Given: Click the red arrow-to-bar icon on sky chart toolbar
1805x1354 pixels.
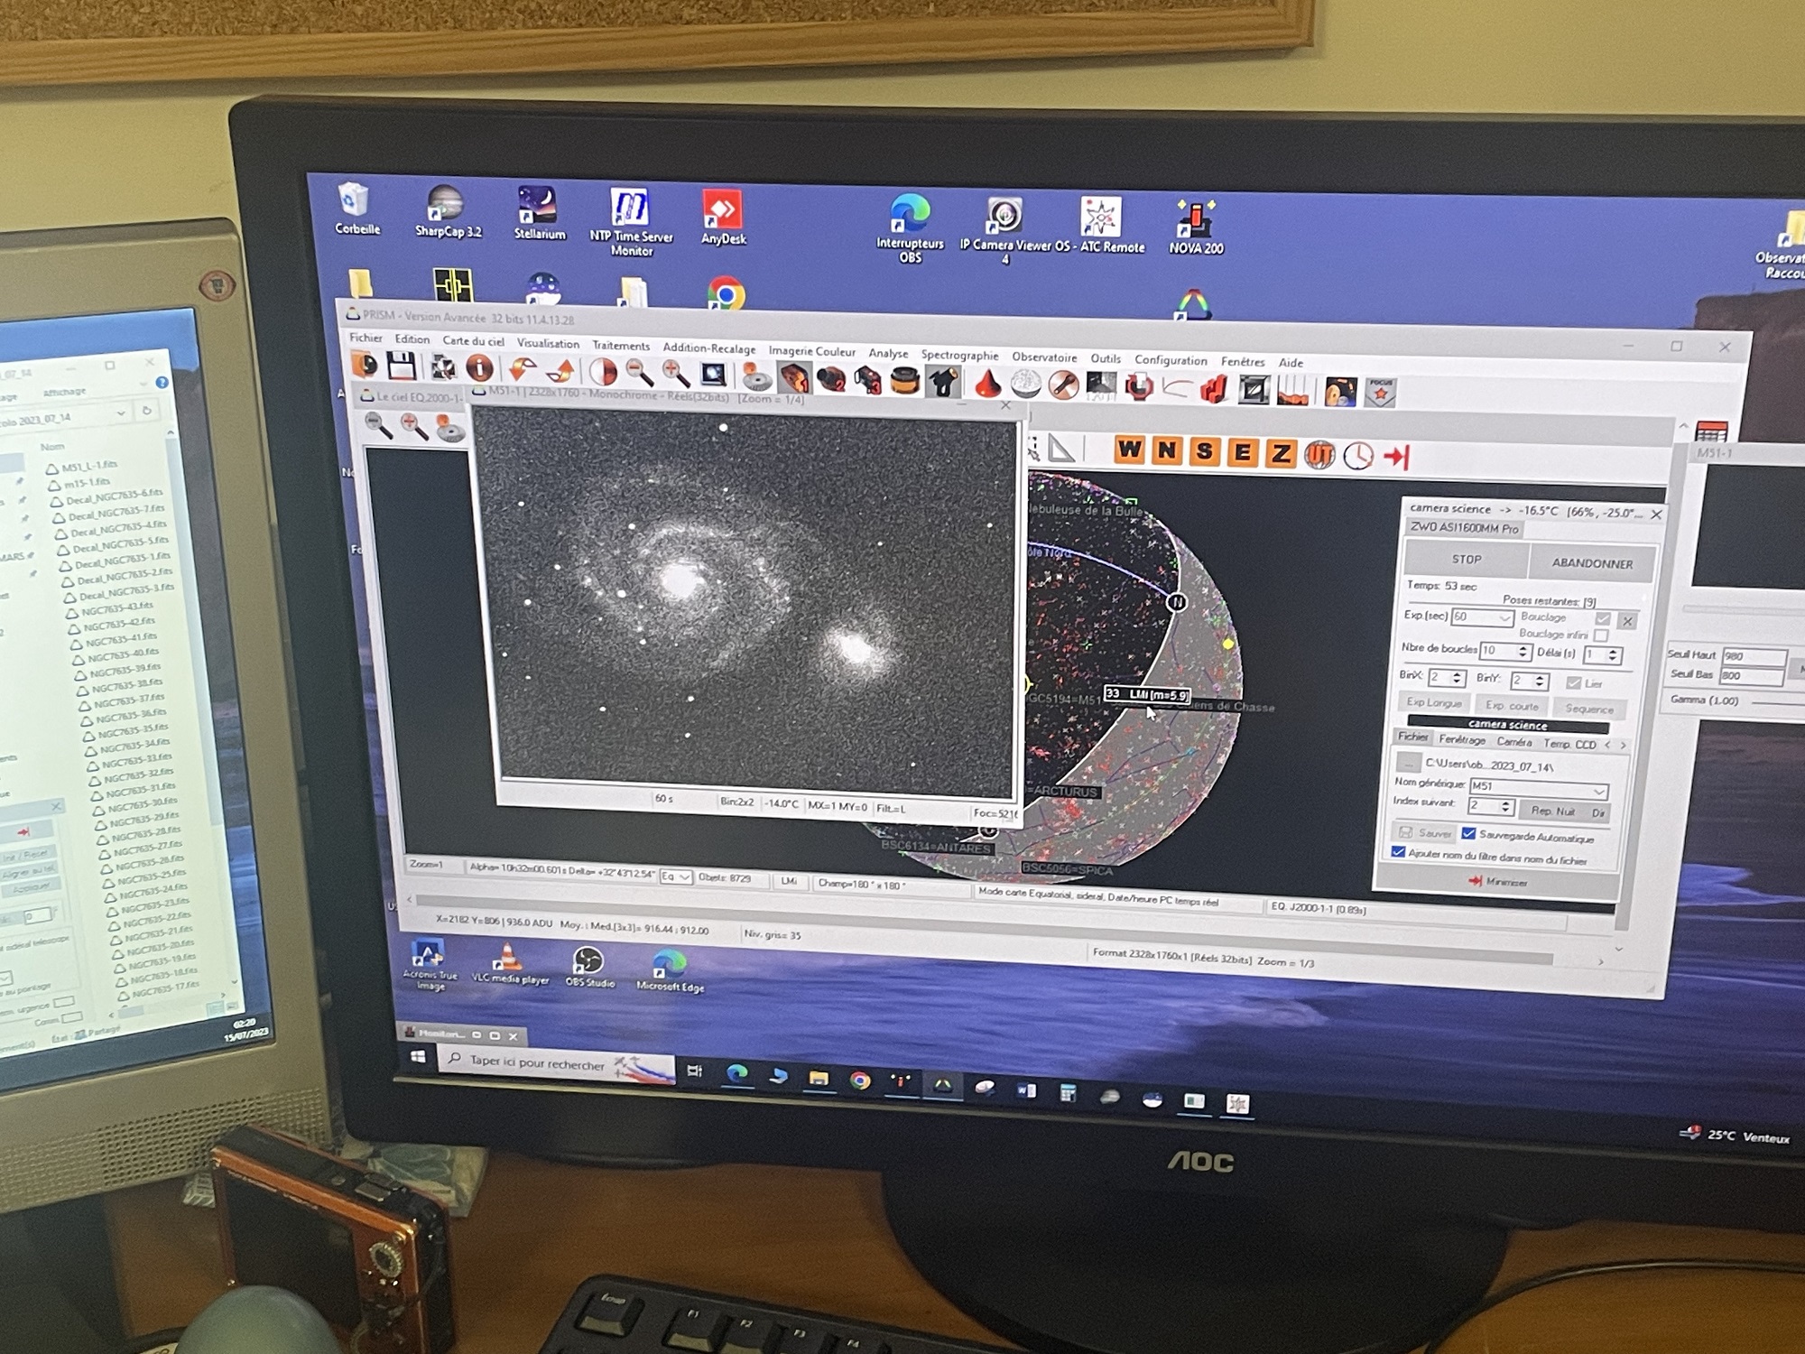Looking at the screenshot, I should point(1396,458).
